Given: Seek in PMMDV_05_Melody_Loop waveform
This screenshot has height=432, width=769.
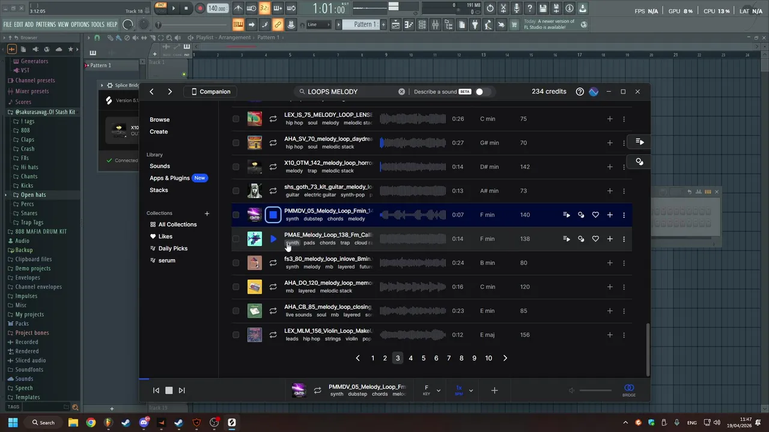Looking at the screenshot, I should [x=413, y=215].
